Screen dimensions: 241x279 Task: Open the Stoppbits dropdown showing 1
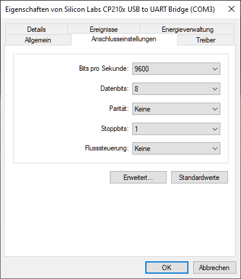click(x=176, y=129)
